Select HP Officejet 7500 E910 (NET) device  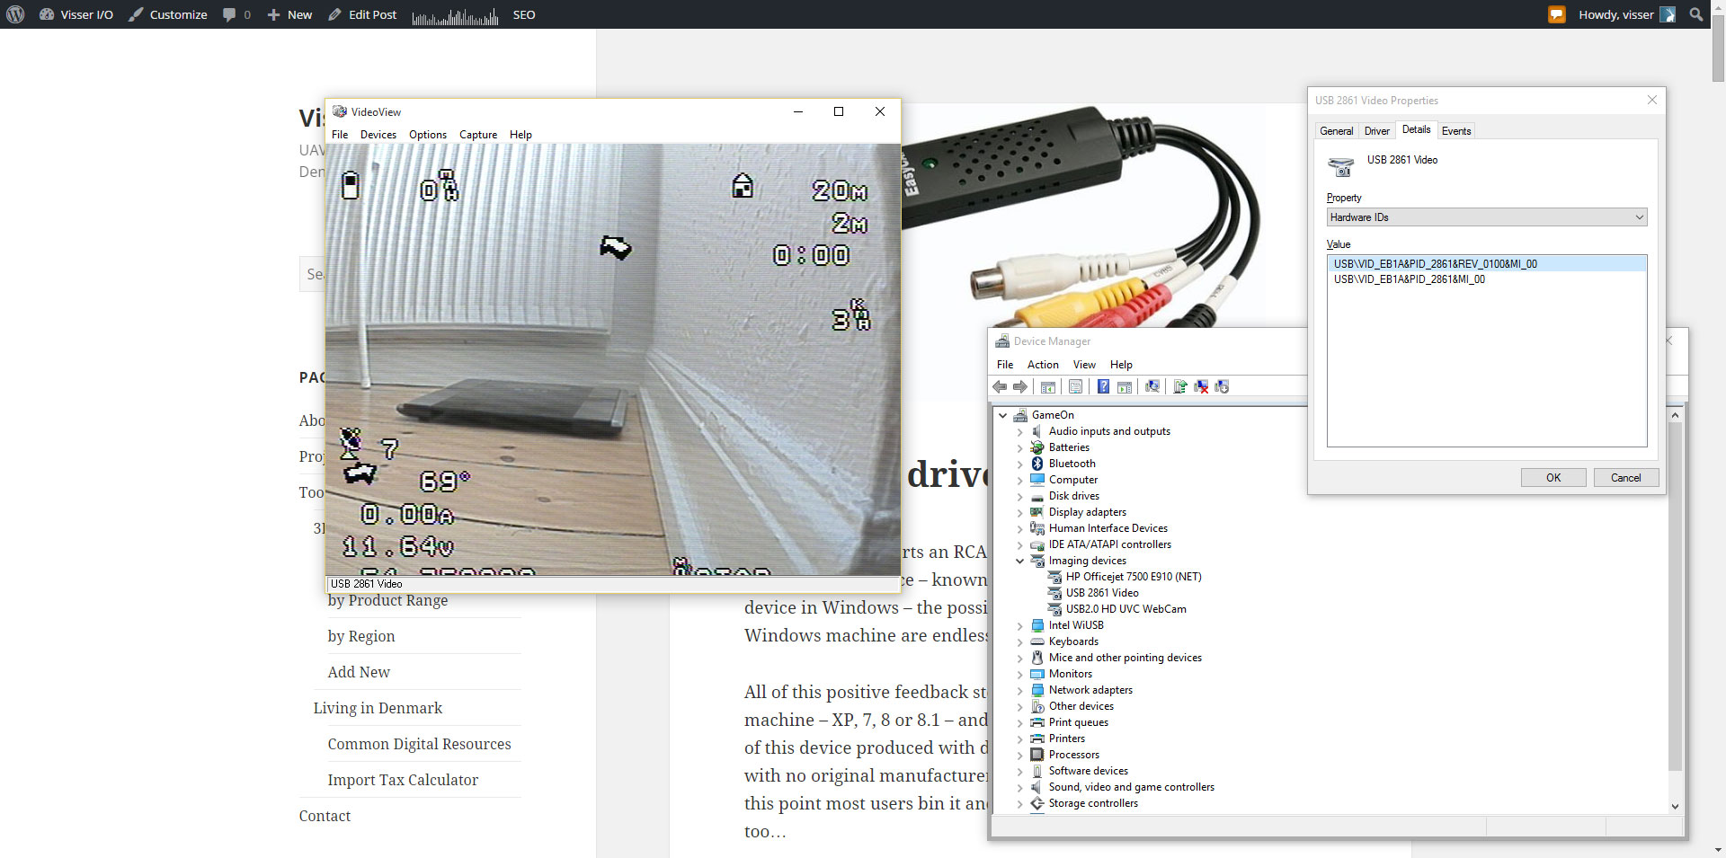[1134, 577]
